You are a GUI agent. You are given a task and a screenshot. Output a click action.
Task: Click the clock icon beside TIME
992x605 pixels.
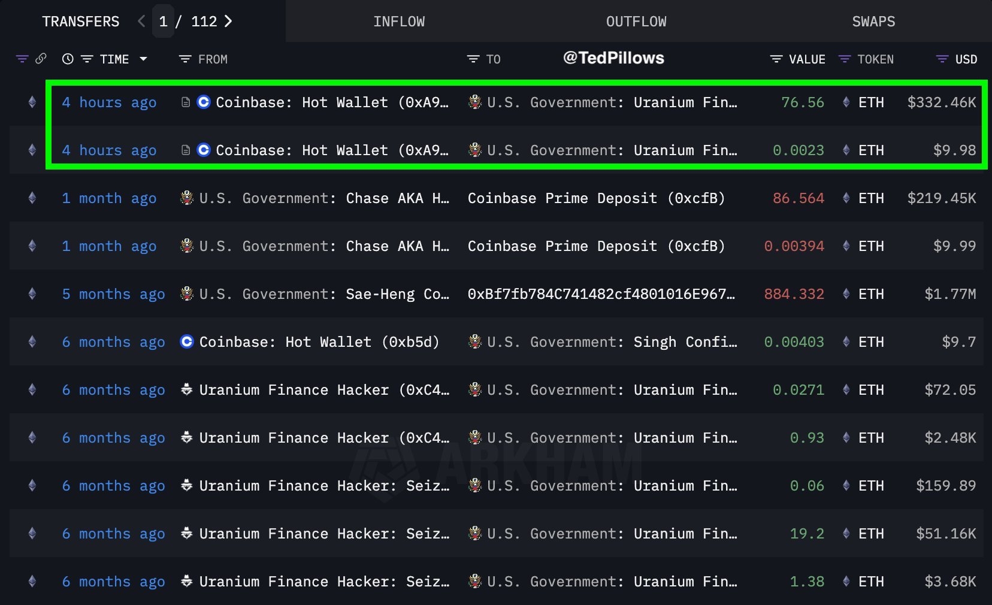(68, 59)
